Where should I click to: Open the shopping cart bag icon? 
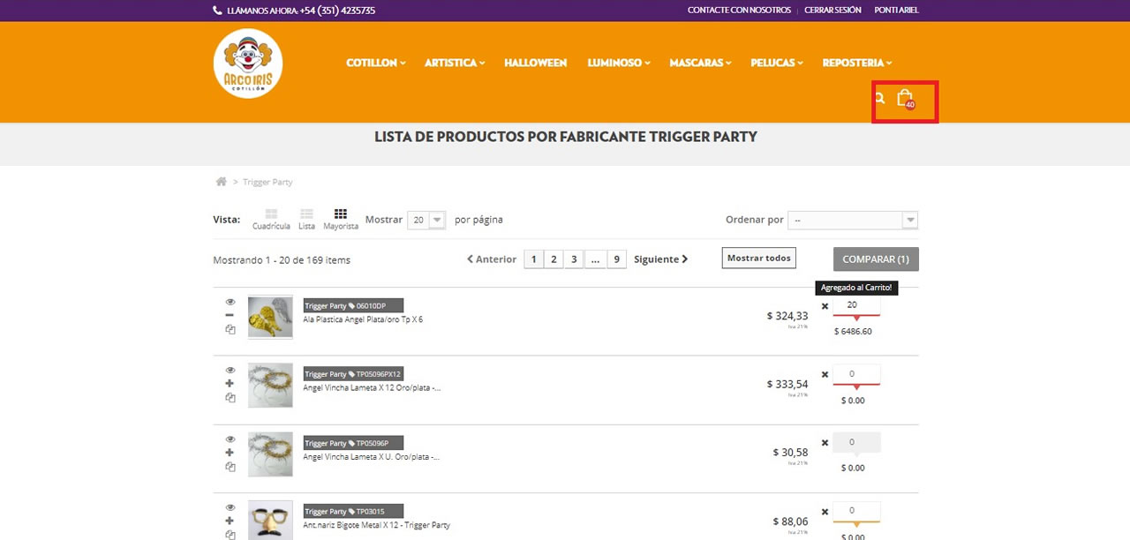tap(905, 99)
